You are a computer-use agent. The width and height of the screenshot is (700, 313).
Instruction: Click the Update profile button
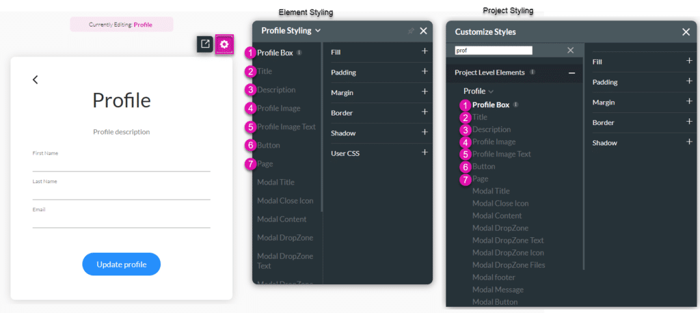click(121, 264)
